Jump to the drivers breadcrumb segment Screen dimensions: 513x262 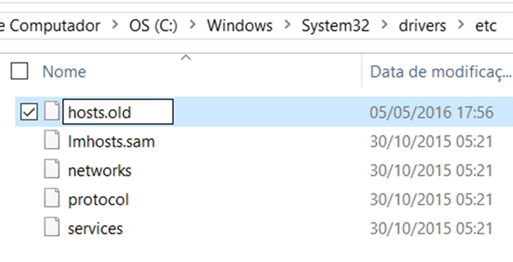coord(422,25)
